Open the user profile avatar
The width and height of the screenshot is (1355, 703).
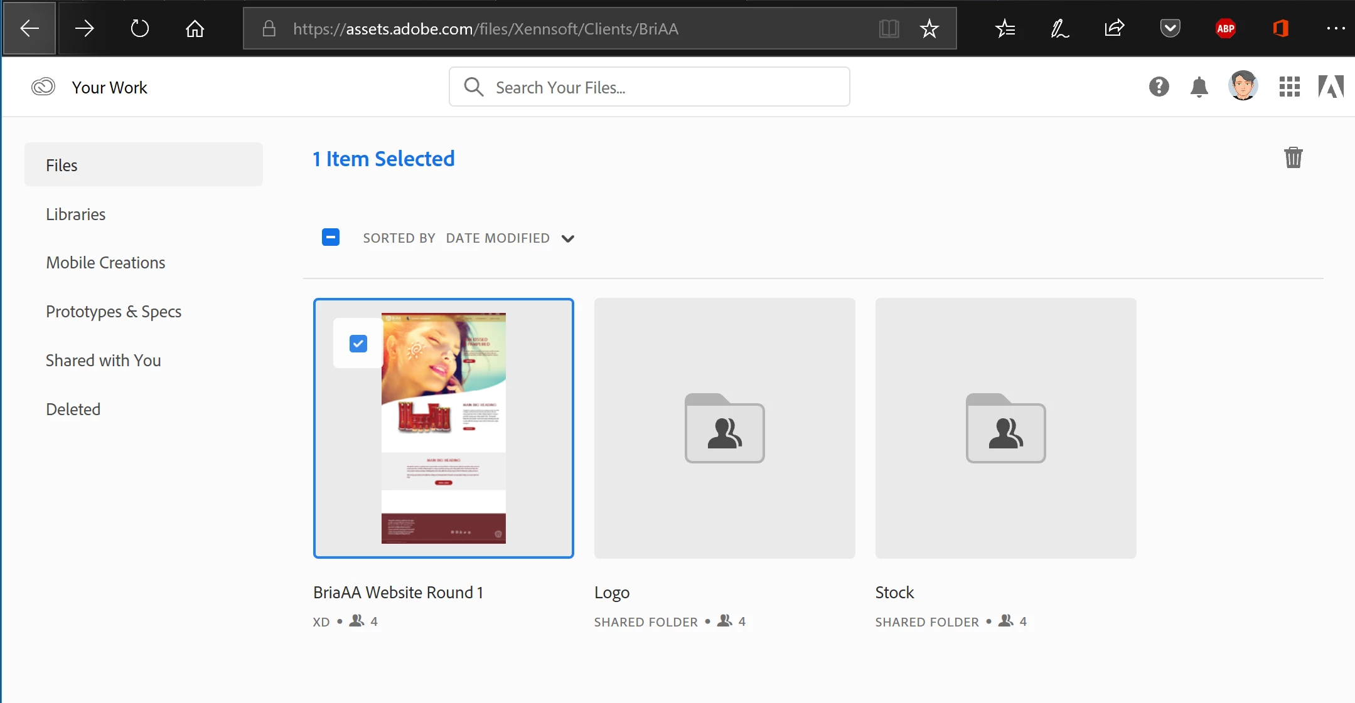click(1243, 85)
